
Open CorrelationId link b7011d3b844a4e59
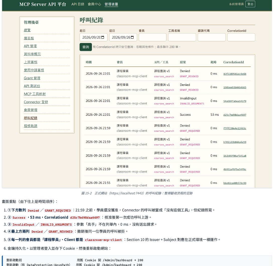[x=235, y=142]
